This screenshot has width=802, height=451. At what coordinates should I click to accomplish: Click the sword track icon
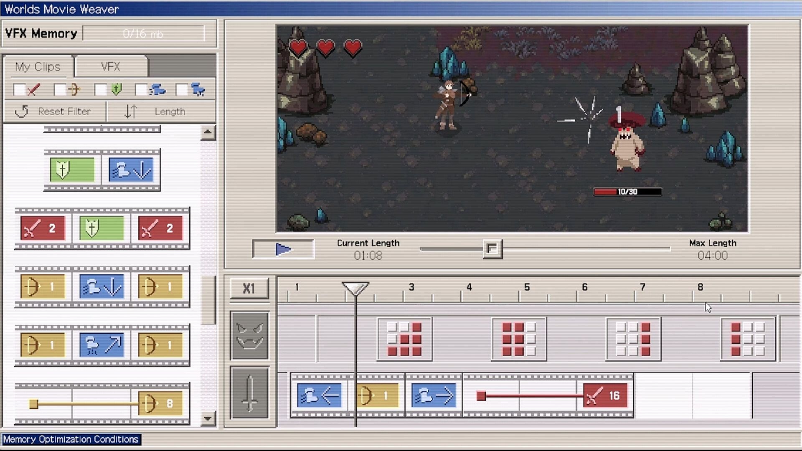tap(249, 393)
